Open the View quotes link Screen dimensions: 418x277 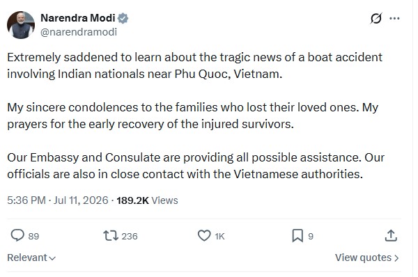[367, 258]
